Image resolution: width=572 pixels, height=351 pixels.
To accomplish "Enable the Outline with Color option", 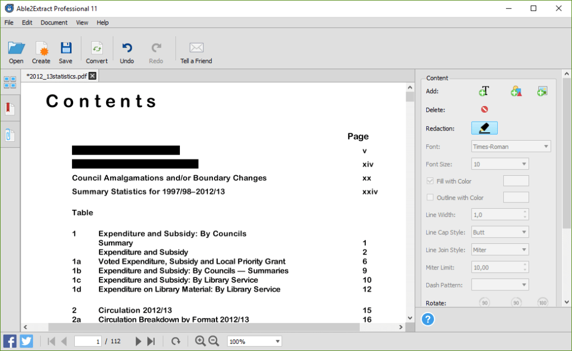I will click(x=430, y=197).
